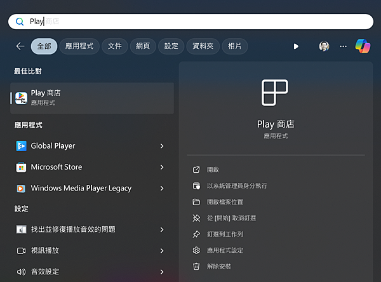This screenshot has height=282, width=381.
Task: Switch to the 文件 filter tab
Action: pos(115,46)
